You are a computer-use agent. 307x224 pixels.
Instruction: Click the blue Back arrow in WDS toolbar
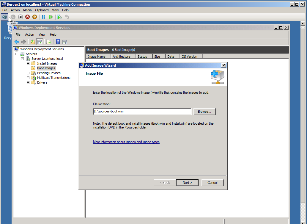[17, 42]
